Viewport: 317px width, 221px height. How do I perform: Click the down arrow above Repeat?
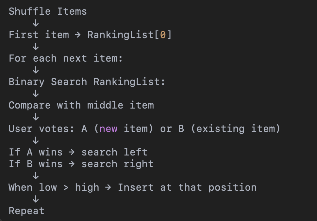click(36, 199)
